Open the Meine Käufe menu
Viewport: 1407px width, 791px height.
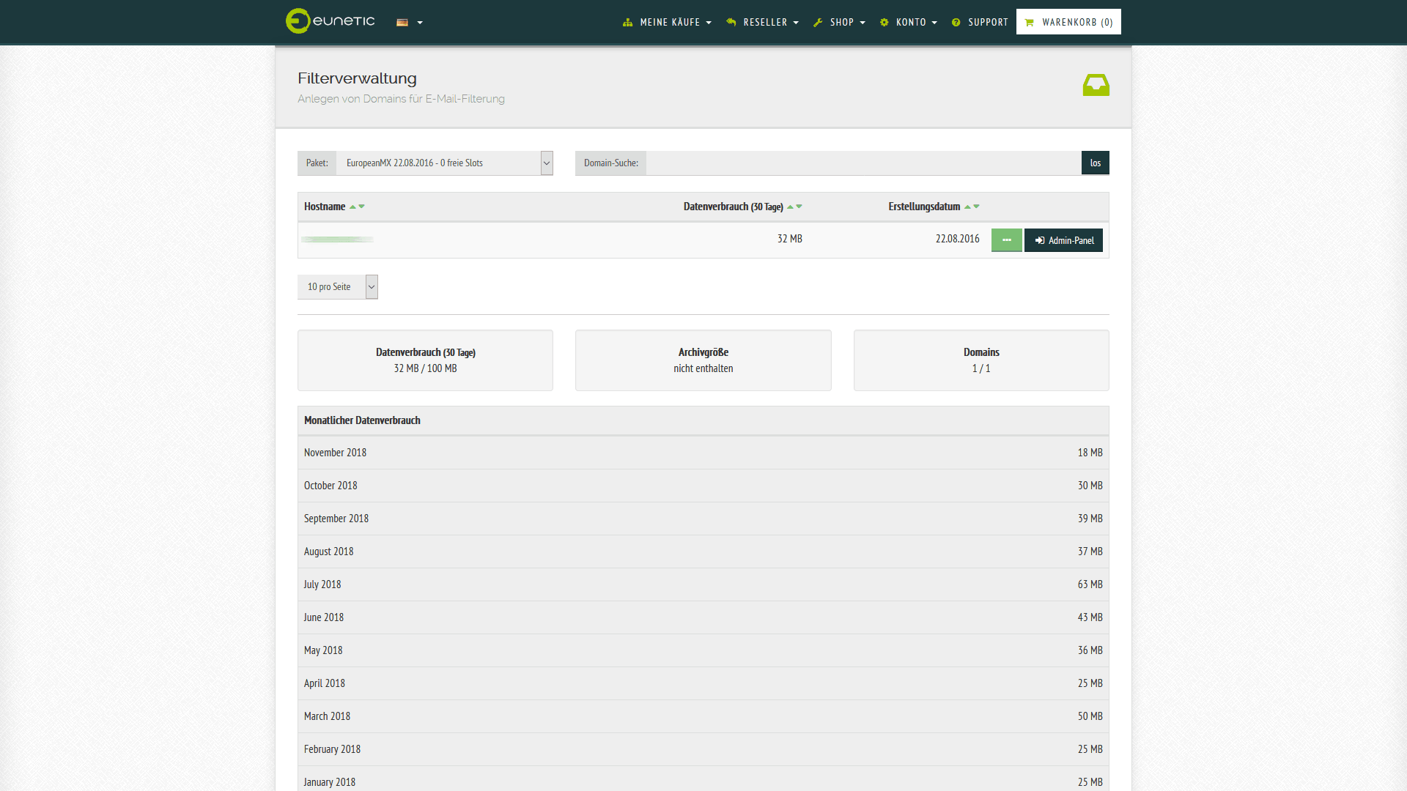tap(667, 23)
